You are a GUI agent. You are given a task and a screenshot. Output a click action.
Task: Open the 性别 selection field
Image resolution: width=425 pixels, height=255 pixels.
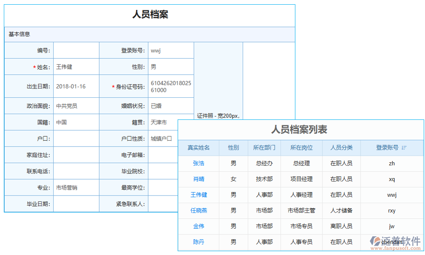[x=170, y=66]
